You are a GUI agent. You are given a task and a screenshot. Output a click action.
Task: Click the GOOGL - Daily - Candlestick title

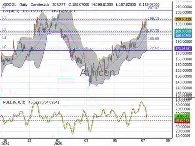(x=26, y=5)
